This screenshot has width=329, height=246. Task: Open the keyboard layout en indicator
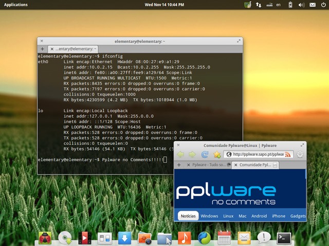(x=278, y=5)
